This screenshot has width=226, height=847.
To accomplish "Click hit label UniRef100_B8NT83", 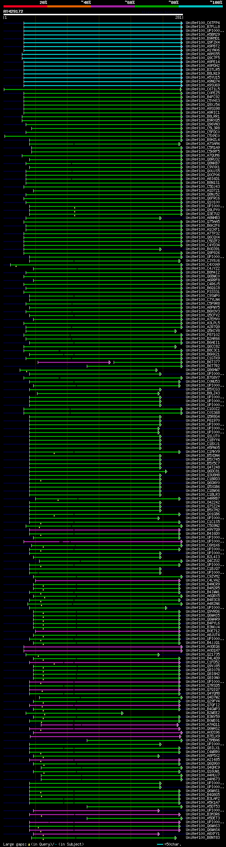I will coord(203,838).
